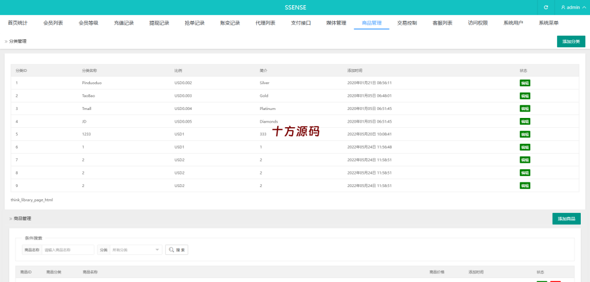
Task: Edit the Tmall category row
Action: point(525,109)
